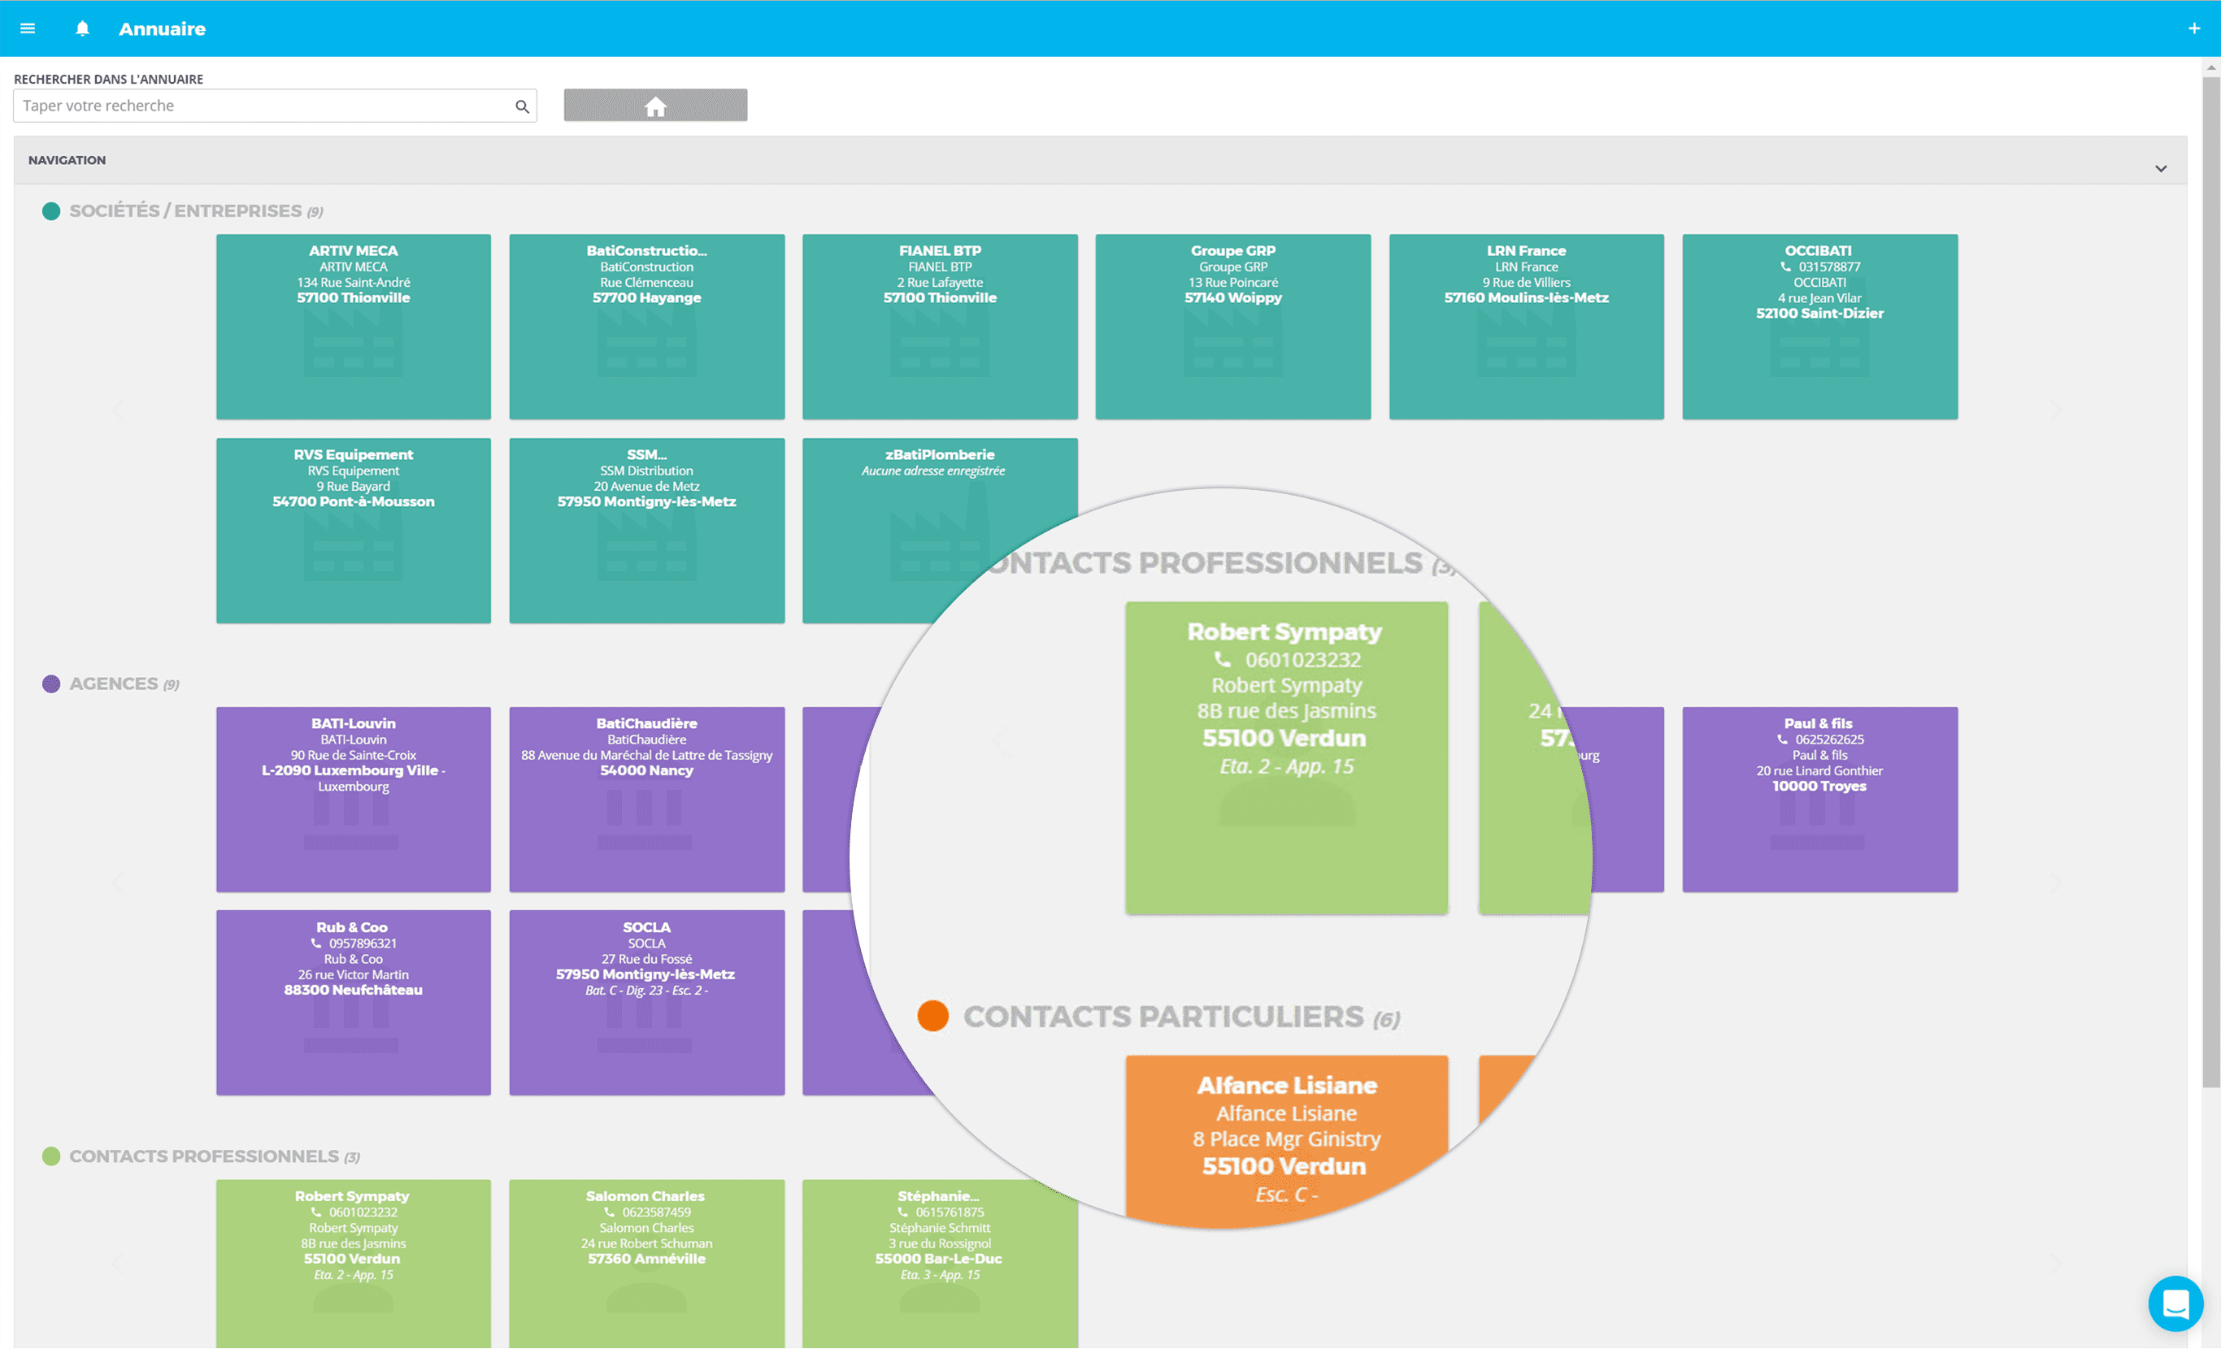The width and height of the screenshot is (2221, 1349).
Task: Open the Salomon Charles contact card
Action: pyautogui.click(x=646, y=1264)
